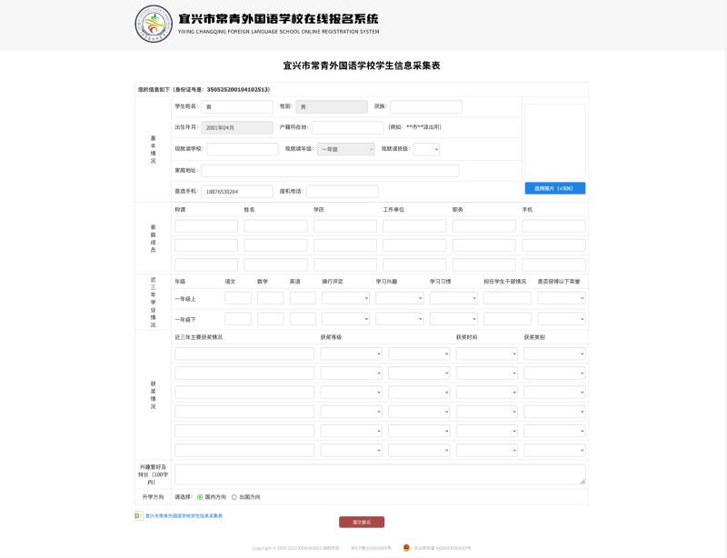727x558 pixels.
Task: Open the 学习兴趣 dropdown for 一年级下
Action: 398,317
